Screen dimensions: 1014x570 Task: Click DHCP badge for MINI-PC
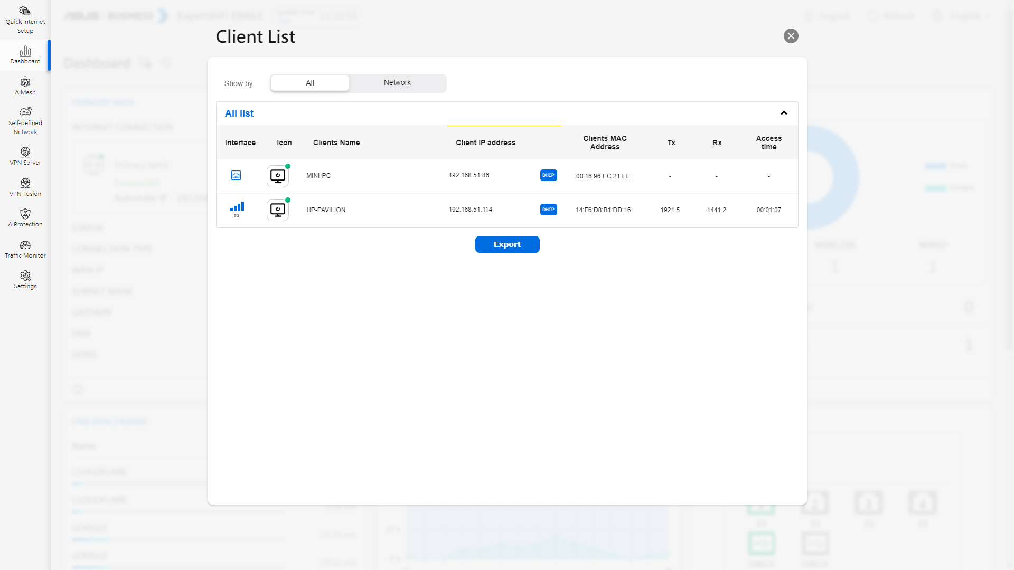pos(548,175)
